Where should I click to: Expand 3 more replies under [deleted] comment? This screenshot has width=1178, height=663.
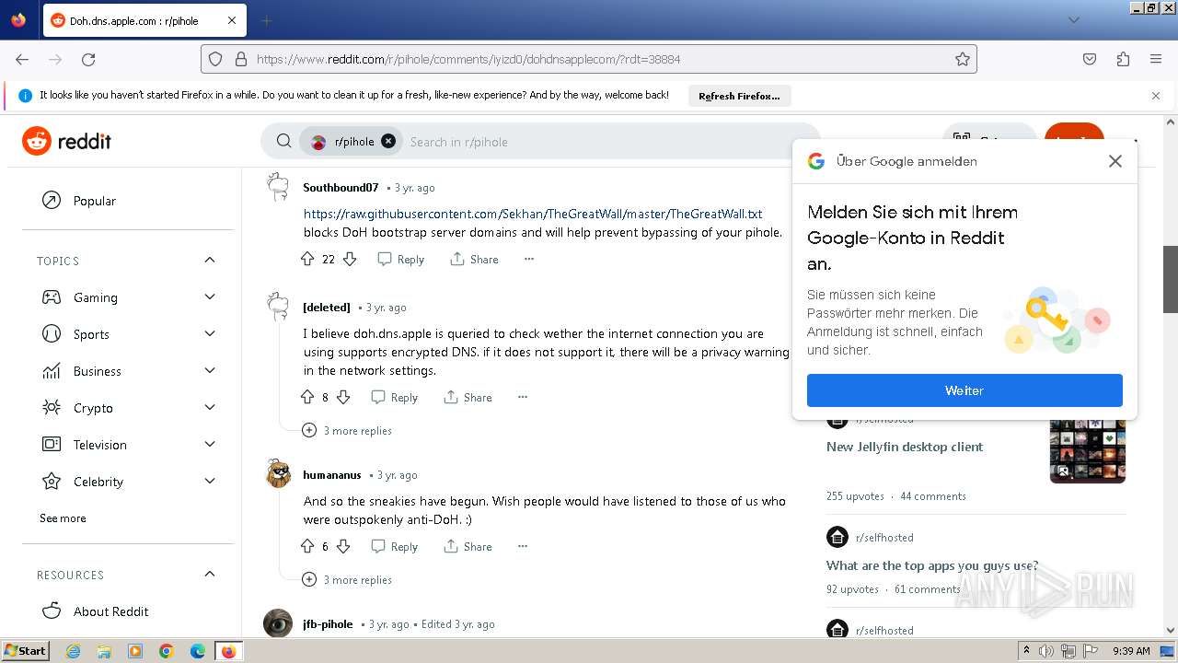click(347, 431)
